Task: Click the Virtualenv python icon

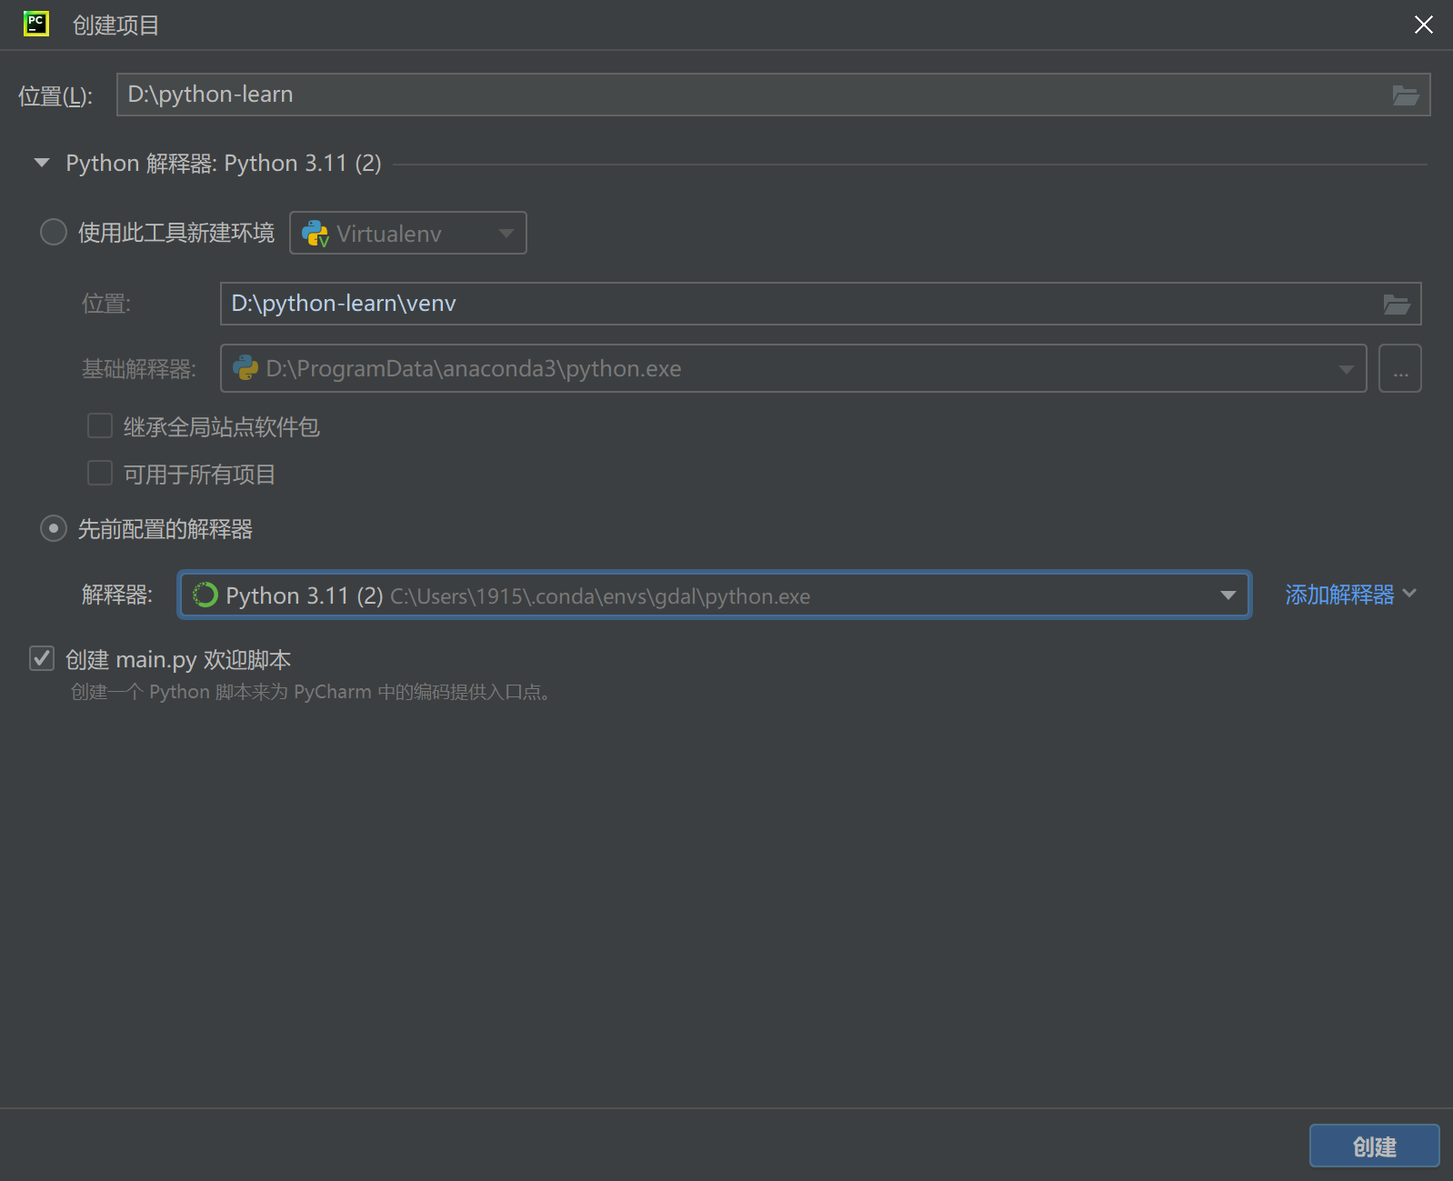Action: pyautogui.click(x=315, y=234)
